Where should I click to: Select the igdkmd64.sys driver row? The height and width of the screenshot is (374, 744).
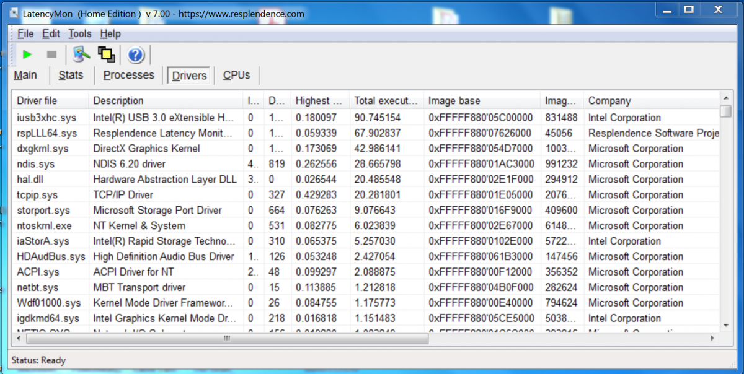point(366,319)
